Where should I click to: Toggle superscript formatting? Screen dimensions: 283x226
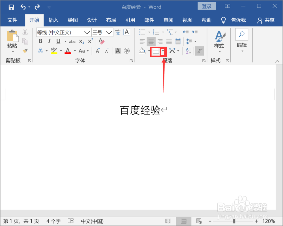[x=91, y=41]
